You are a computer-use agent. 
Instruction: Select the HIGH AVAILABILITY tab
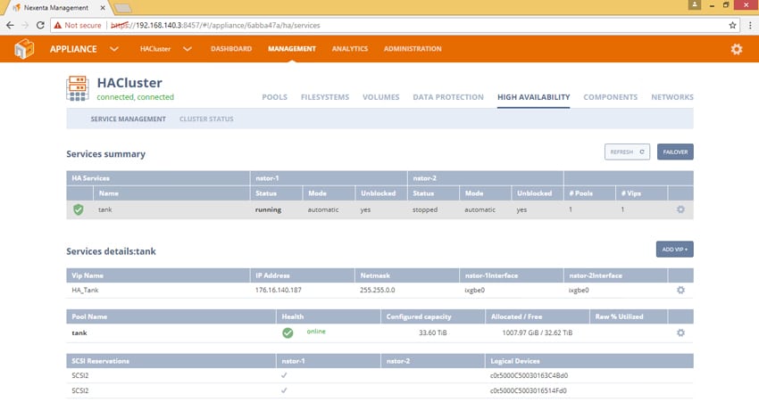click(x=533, y=97)
